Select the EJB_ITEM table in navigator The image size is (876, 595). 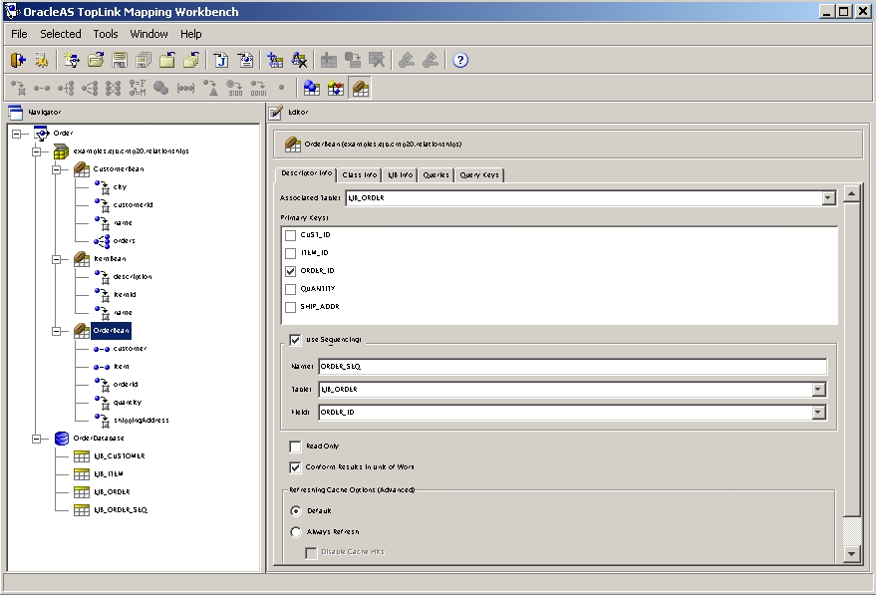(x=109, y=474)
